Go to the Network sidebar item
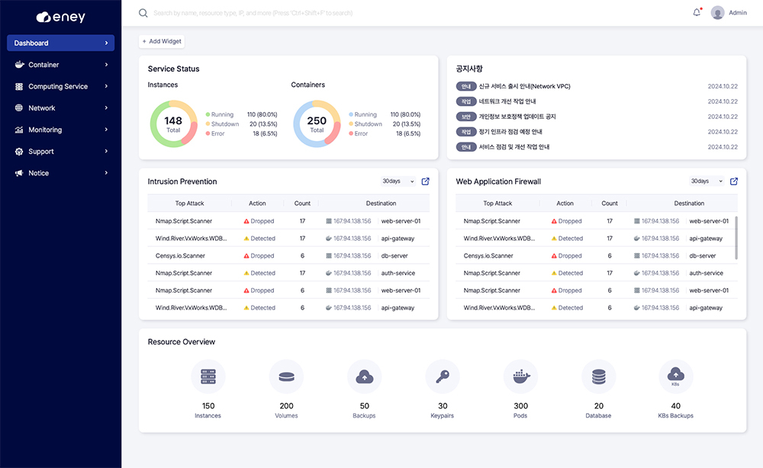763x468 pixels. [61, 108]
